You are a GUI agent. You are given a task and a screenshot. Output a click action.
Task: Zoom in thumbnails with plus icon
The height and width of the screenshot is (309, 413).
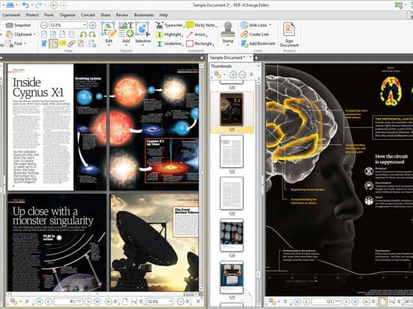pyautogui.click(x=233, y=75)
